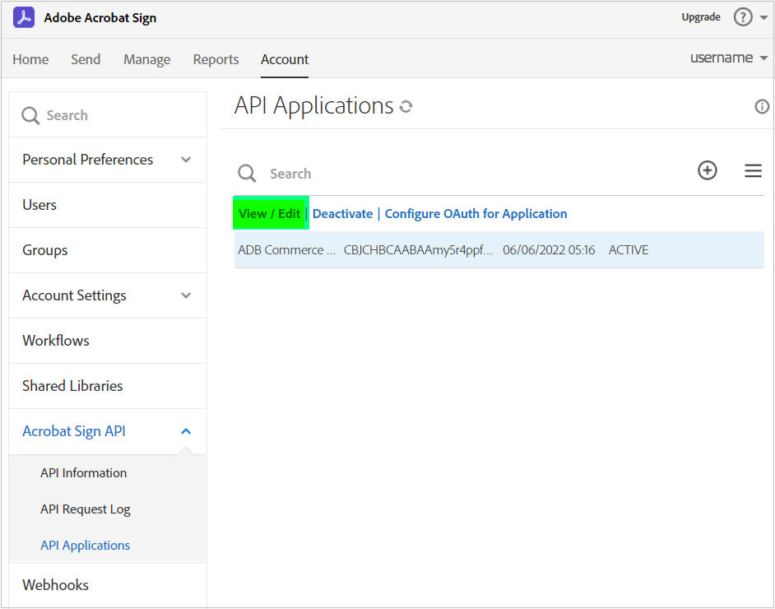Open the Reports tab
The height and width of the screenshot is (609, 775).
(216, 59)
